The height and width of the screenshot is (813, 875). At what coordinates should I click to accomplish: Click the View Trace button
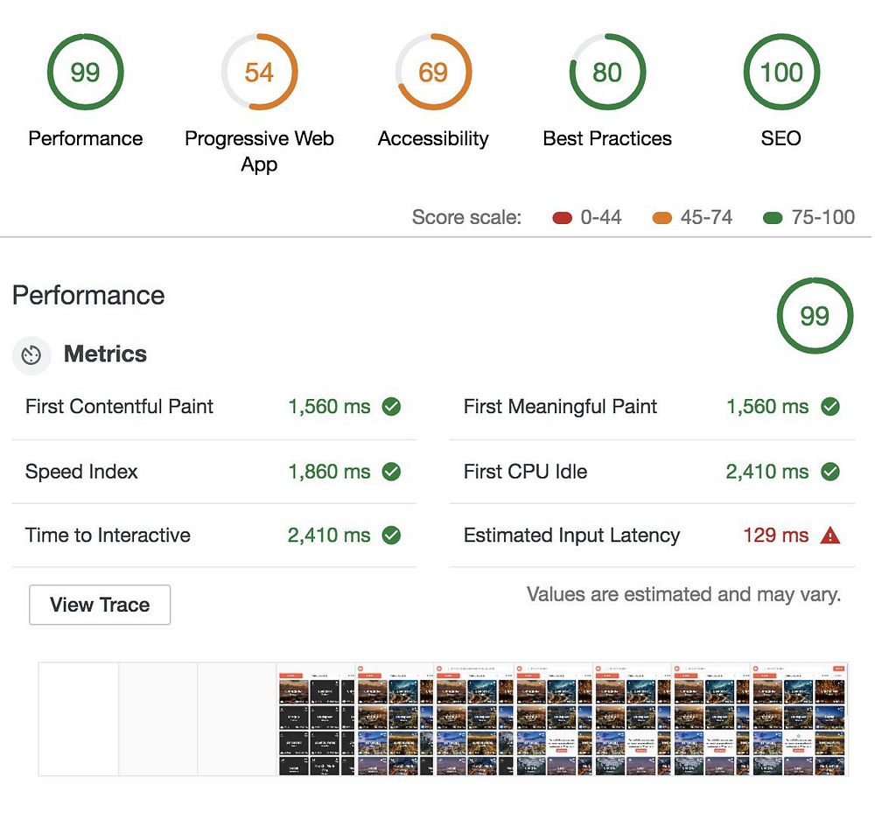[100, 605]
